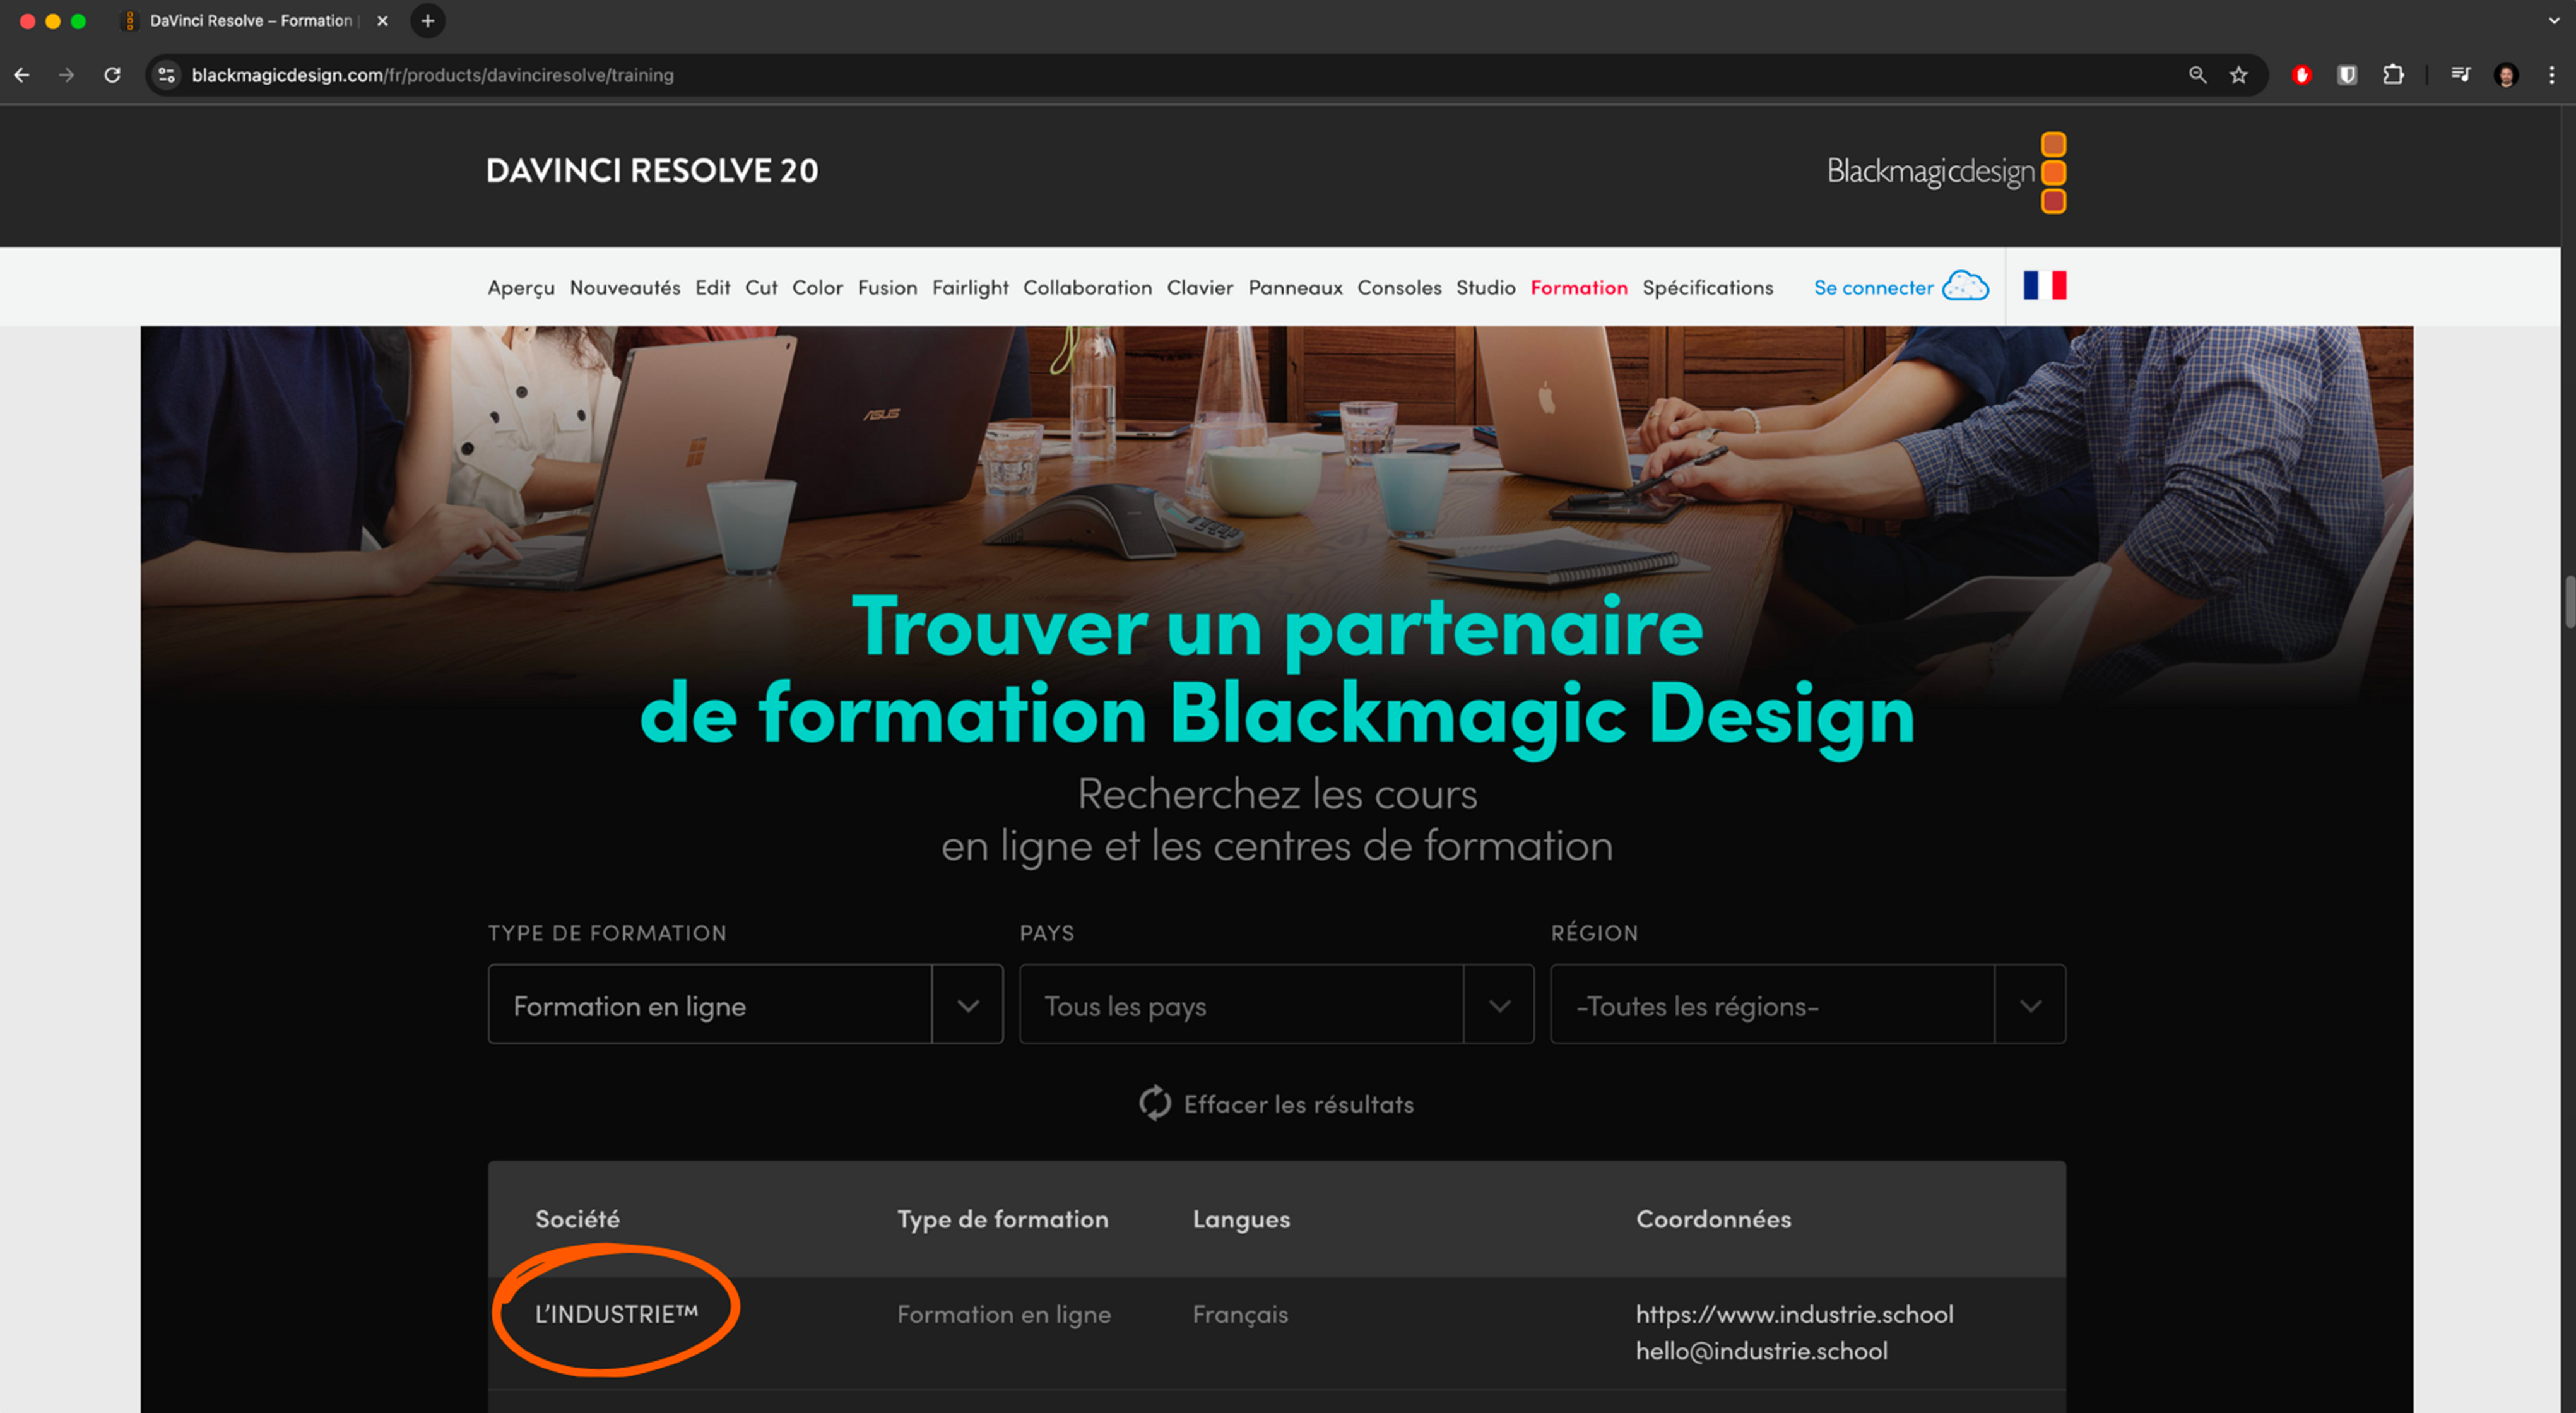Bookmark this page with the star icon
The height and width of the screenshot is (1413, 2576).
tap(2238, 75)
